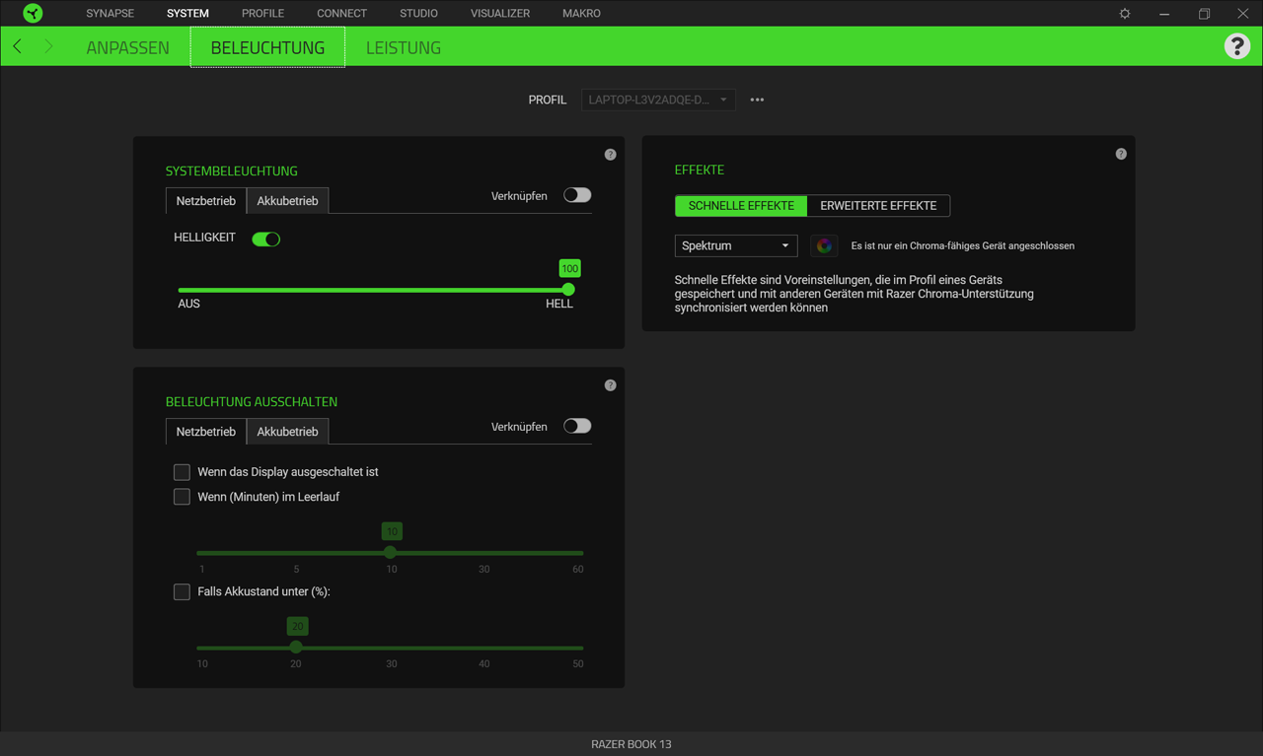Viewport: 1263px width, 756px height.
Task: Switch to ERWEITERTE EFFEKTE
Action: pyautogui.click(x=878, y=206)
